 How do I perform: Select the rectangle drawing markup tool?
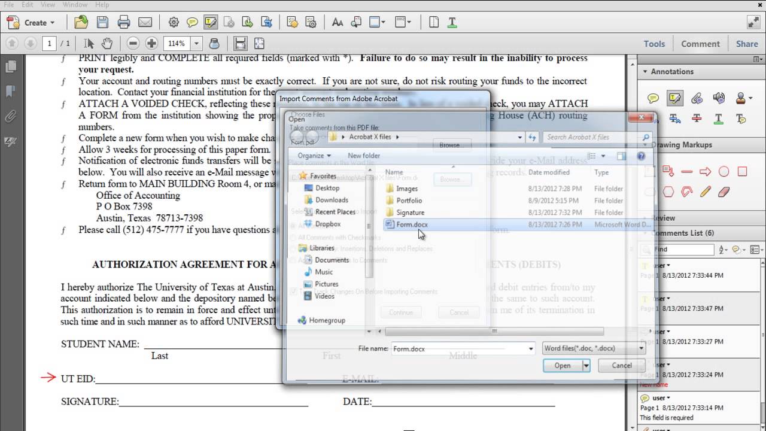click(x=743, y=172)
